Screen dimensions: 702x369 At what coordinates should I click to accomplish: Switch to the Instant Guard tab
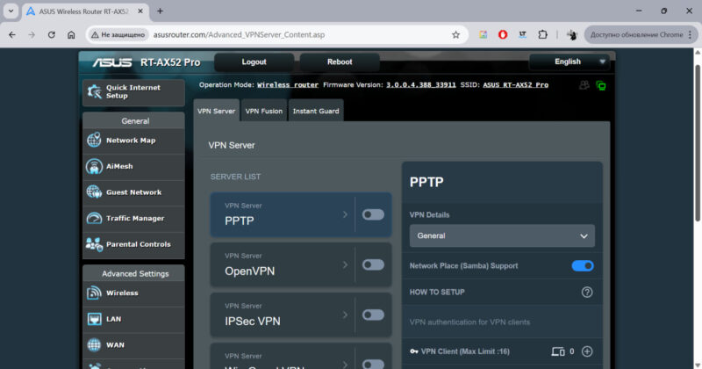316,111
